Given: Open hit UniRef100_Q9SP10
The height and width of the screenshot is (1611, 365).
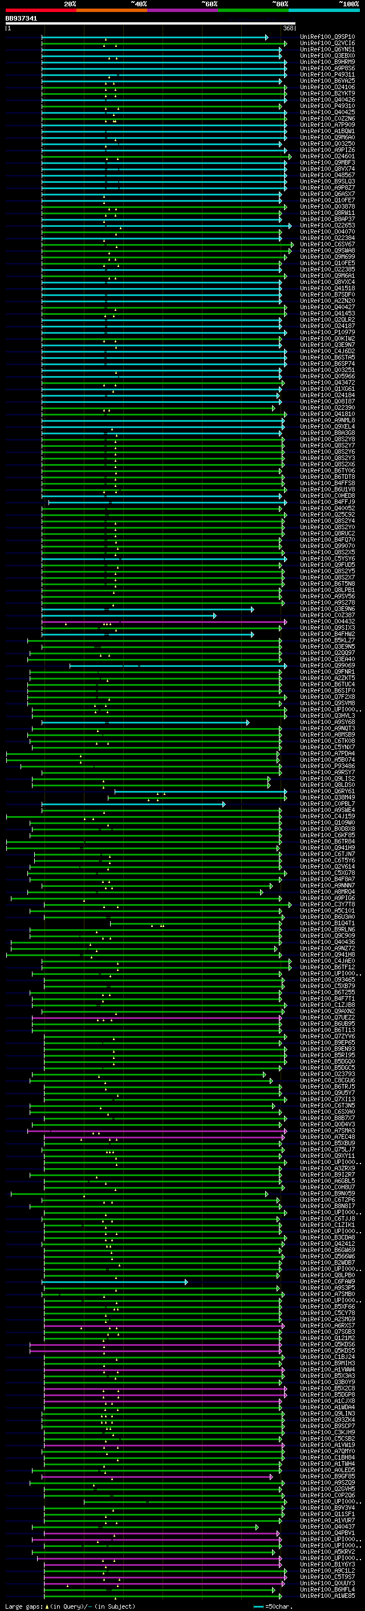Looking at the screenshot, I should 327,37.
